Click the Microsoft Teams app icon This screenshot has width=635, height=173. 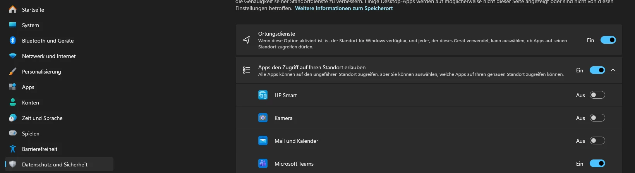(263, 164)
